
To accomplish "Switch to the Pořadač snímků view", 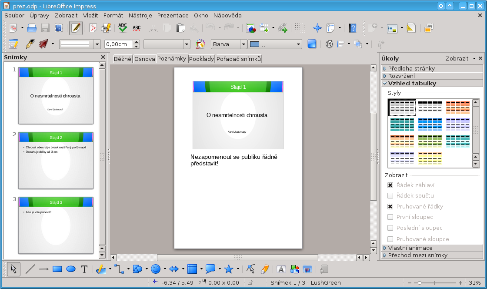I will (x=239, y=59).
